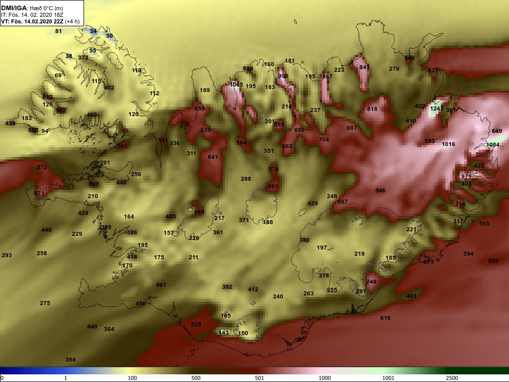
Task: Click the 581 height value
Action: tap(273, 186)
